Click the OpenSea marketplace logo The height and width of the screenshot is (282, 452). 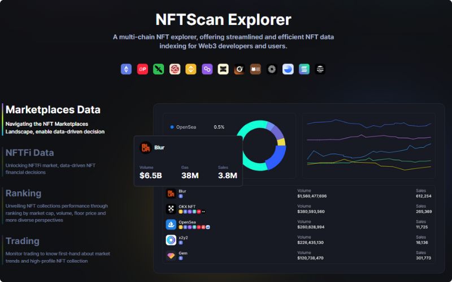coord(171,224)
